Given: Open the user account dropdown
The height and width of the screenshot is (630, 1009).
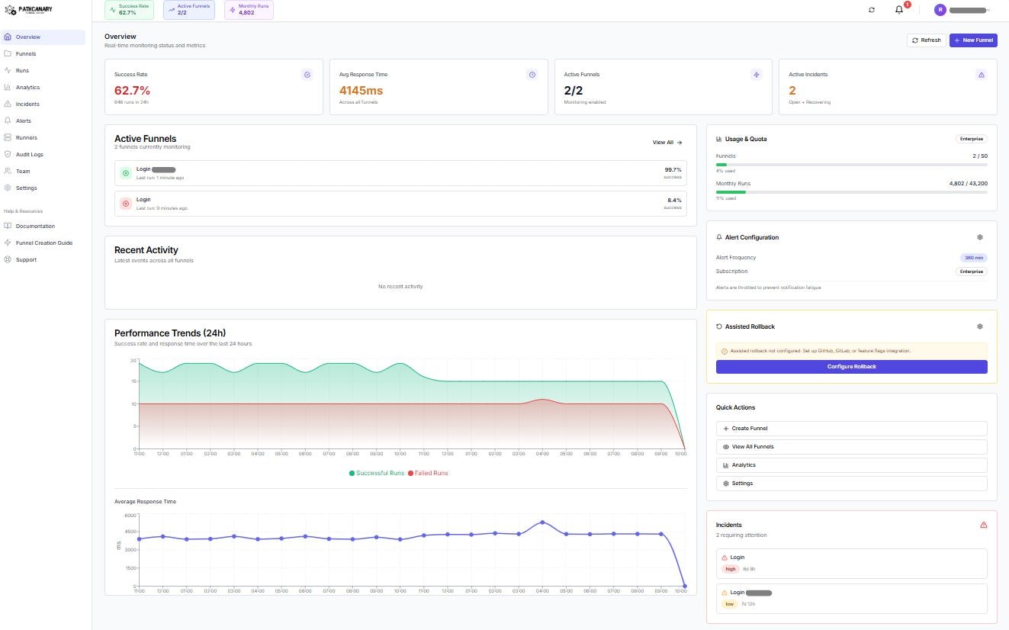Looking at the screenshot, I should pyautogui.click(x=962, y=10).
